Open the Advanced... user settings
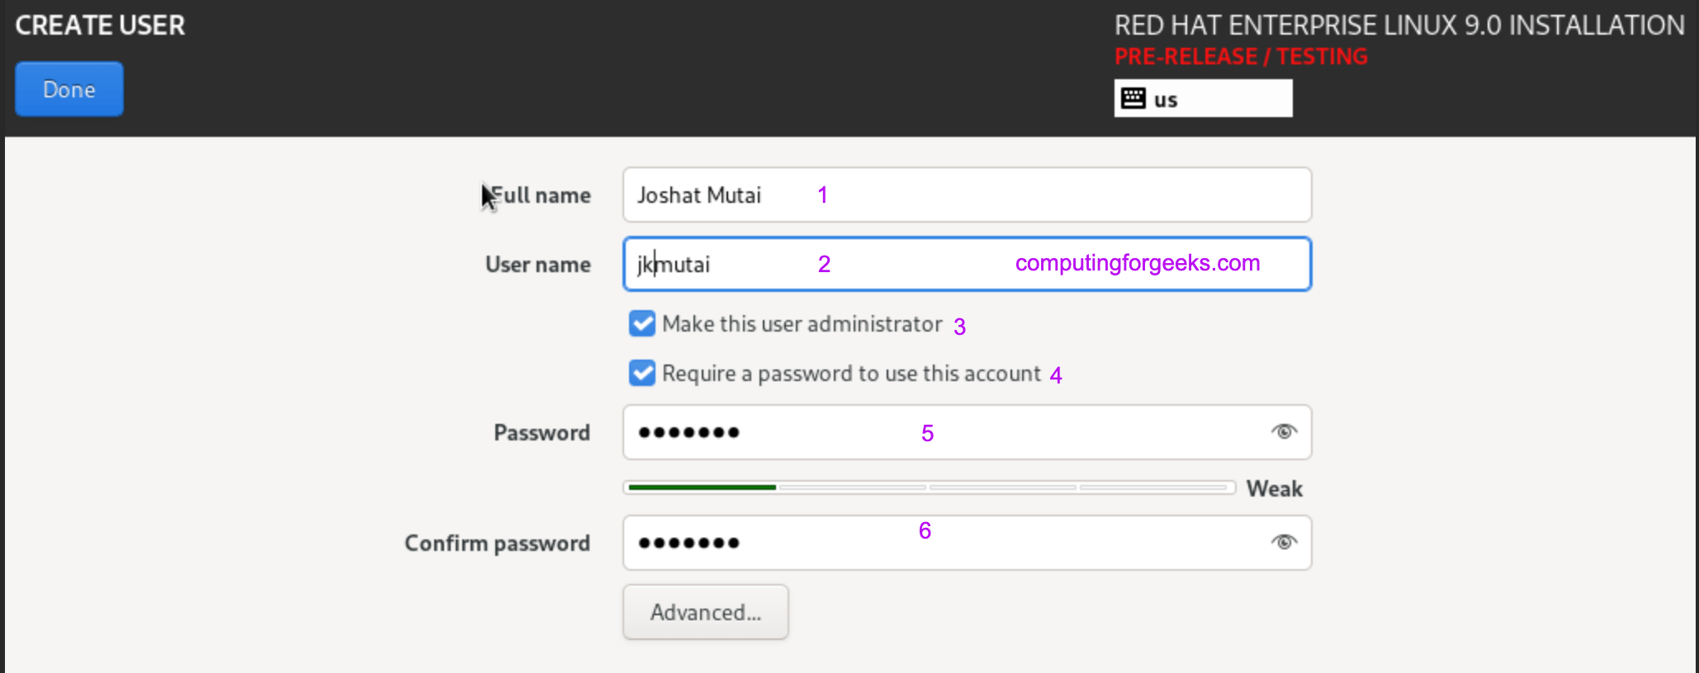 [x=706, y=612]
